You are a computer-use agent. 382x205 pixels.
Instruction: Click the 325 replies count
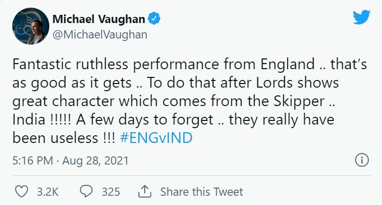[110, 192]
